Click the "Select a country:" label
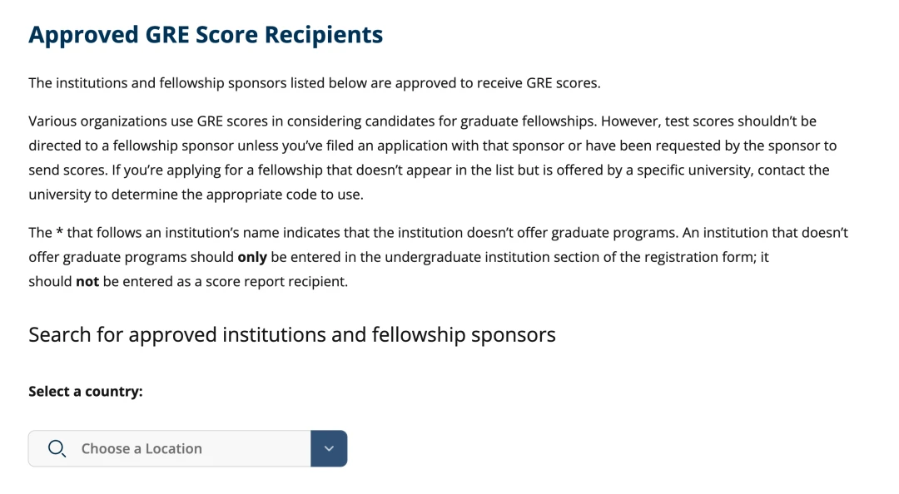899x494 pixels. click(x=86, y=391)
